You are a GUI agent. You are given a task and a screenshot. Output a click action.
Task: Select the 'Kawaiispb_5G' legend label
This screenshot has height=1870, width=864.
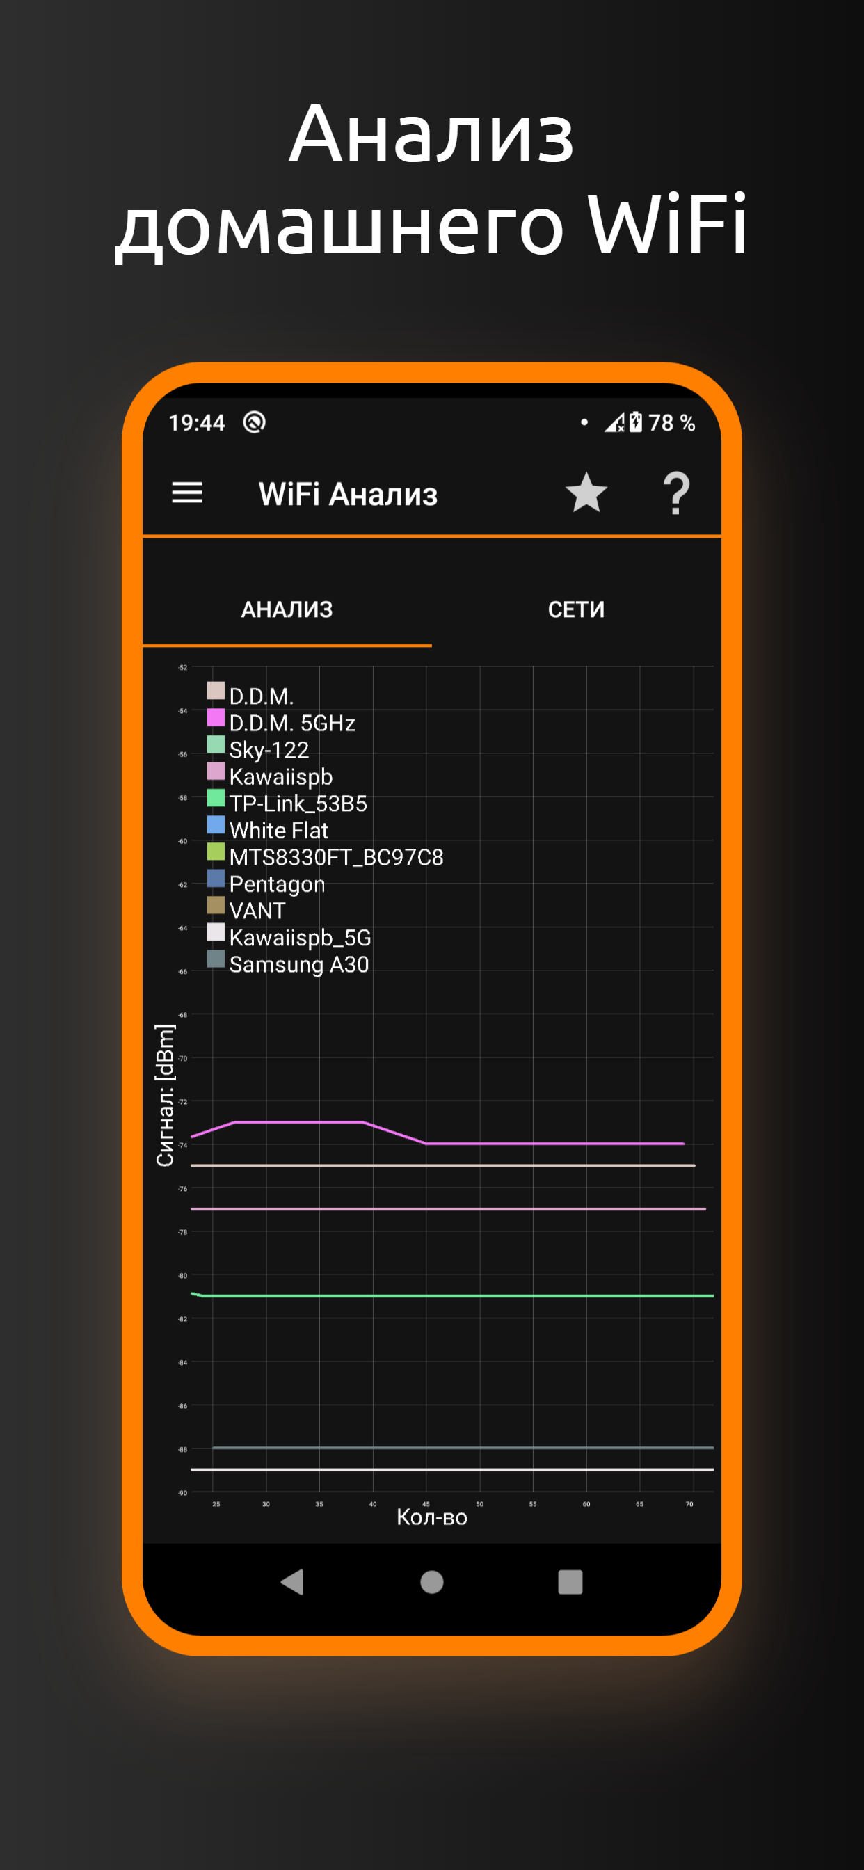[x=300, y=938]
